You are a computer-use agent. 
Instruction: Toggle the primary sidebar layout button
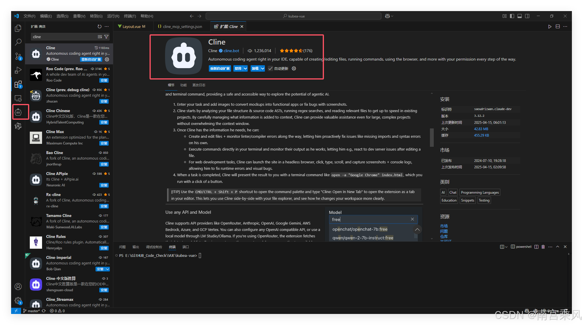pos(512,16)
